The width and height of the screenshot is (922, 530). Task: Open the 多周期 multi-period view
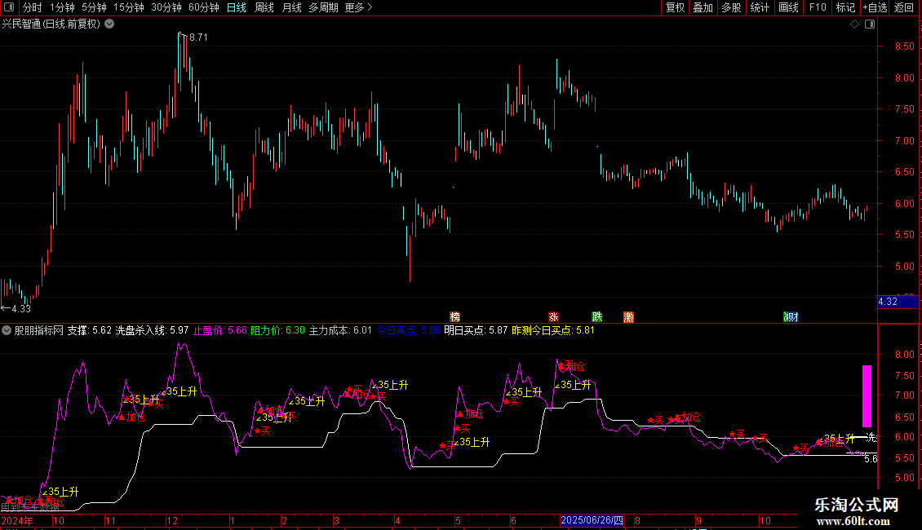(323, 7)
